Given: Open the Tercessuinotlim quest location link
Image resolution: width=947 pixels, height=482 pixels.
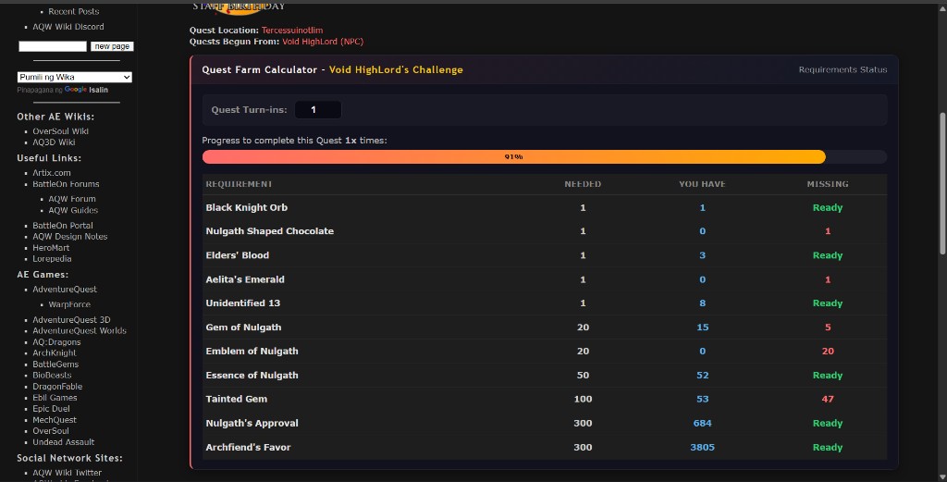Looking at the screenshot, I should [x=292, y=31].
